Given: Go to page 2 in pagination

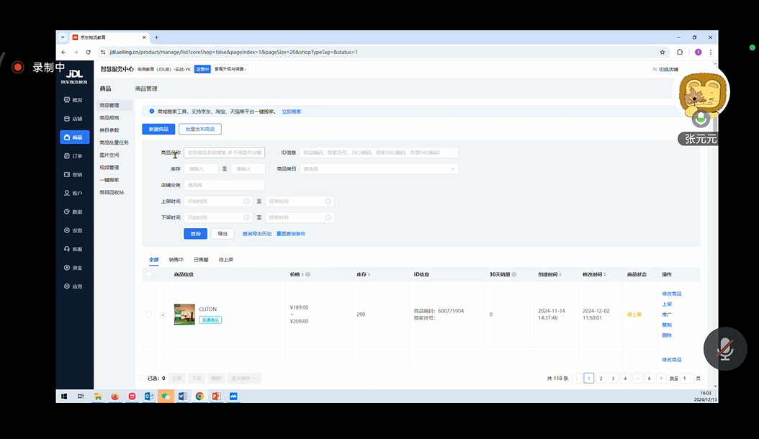Looking at the screenshot, I should 601,378.
